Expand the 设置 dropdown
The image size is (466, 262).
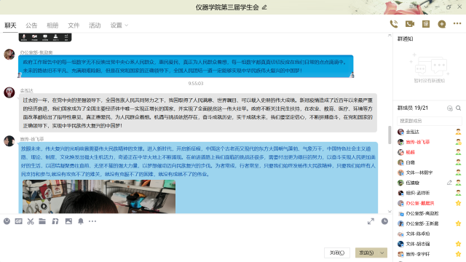119,25
